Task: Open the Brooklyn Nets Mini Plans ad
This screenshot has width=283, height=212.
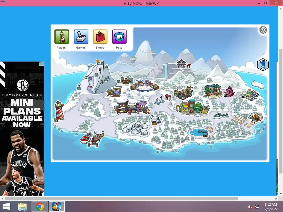Action: 22,129
